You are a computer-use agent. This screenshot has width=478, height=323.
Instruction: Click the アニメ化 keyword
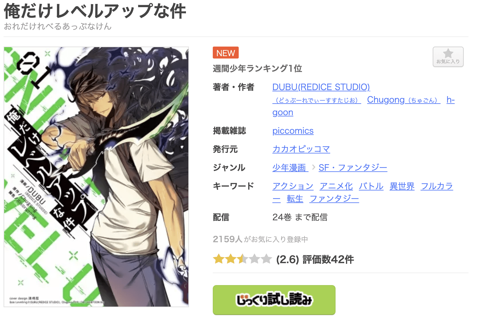click(x=336, y=186)
